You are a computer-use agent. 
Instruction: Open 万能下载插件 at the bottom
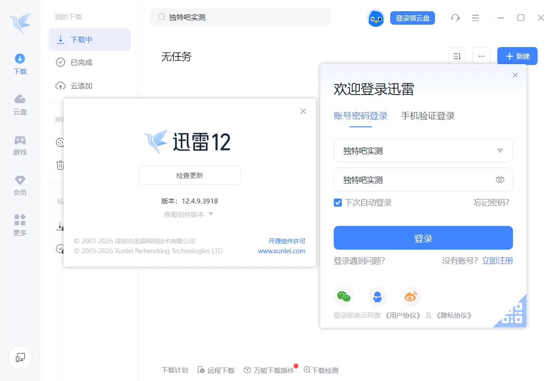(269, 370)
